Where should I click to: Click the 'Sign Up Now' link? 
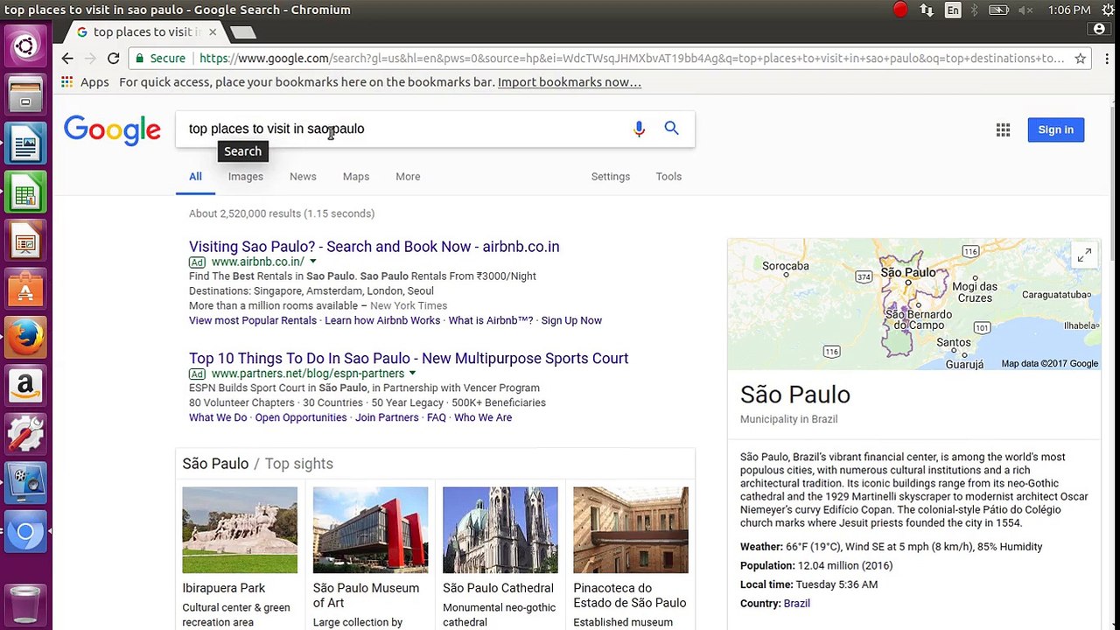(571, 320)
